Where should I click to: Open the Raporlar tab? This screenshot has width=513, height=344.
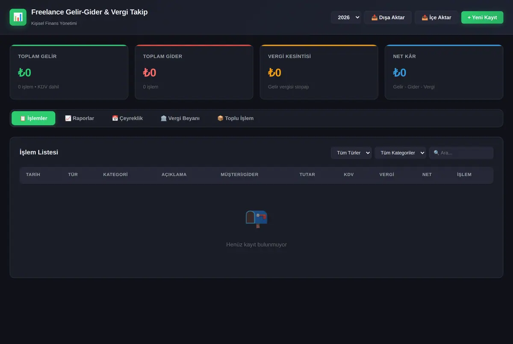pyautogui.click(x=80, y=118)
